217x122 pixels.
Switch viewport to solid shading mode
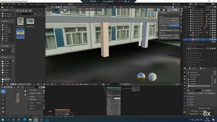pyautogui.click(x=174, y=10)
